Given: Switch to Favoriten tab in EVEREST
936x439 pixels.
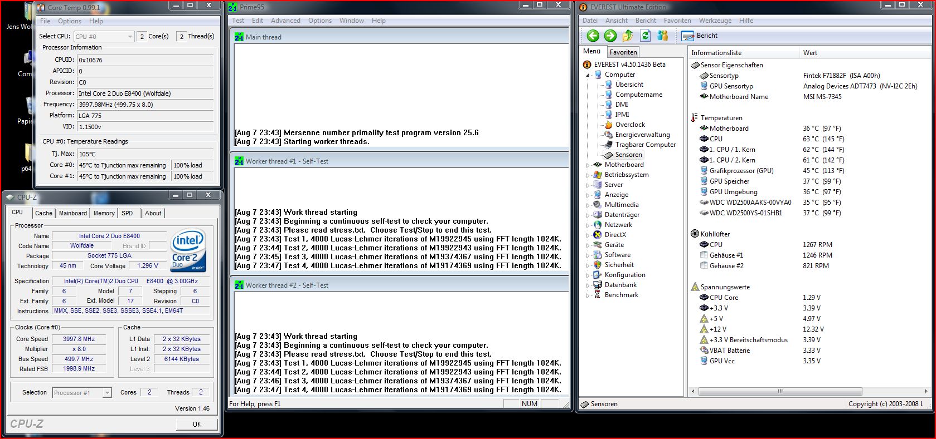Looking at the screenshot, I should (623, 52).
